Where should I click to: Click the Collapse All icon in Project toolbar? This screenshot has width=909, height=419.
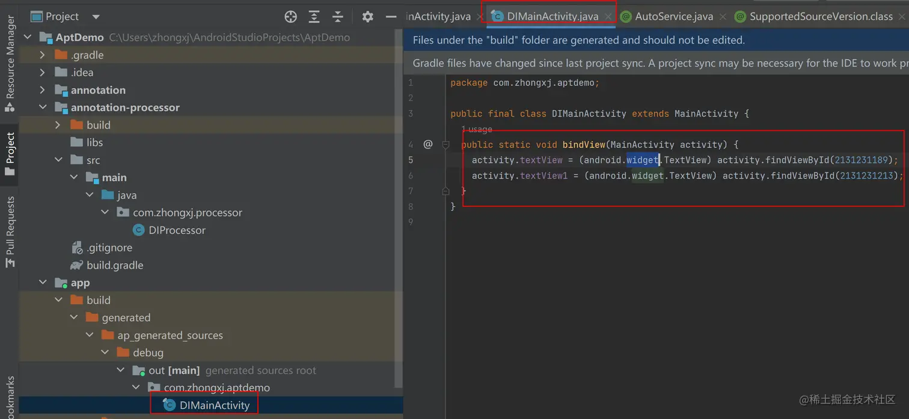pyautogui.click(x=337, y=17)
